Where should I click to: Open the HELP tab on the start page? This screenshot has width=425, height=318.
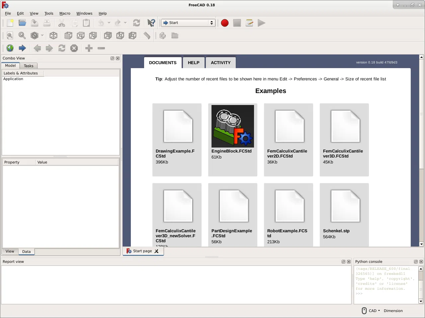(194, 62)
